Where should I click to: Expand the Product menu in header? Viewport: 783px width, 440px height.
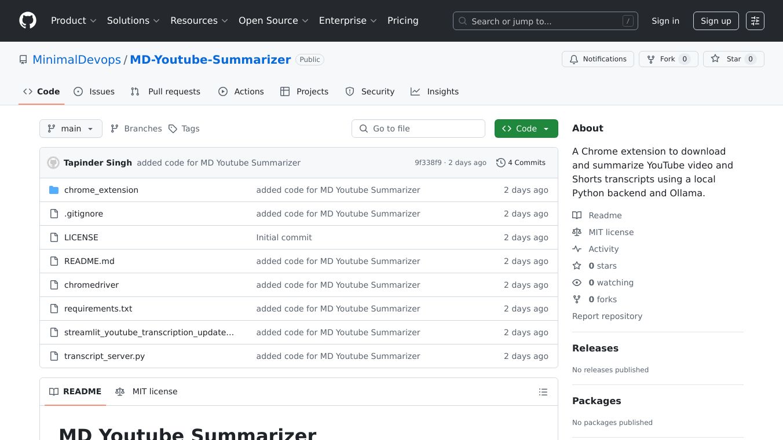click(x=74, y=21)
